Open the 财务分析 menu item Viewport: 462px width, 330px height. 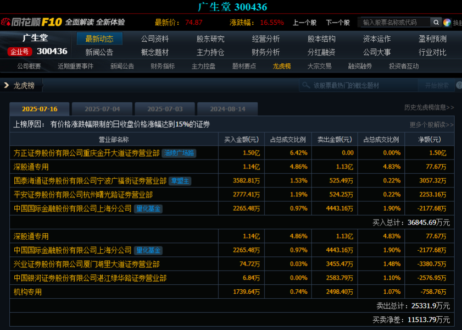(x=266, y=52)
